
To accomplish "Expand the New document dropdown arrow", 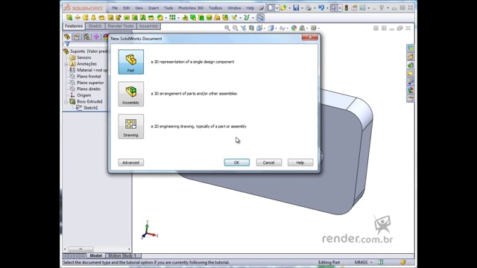I will [x=277, y=8].
